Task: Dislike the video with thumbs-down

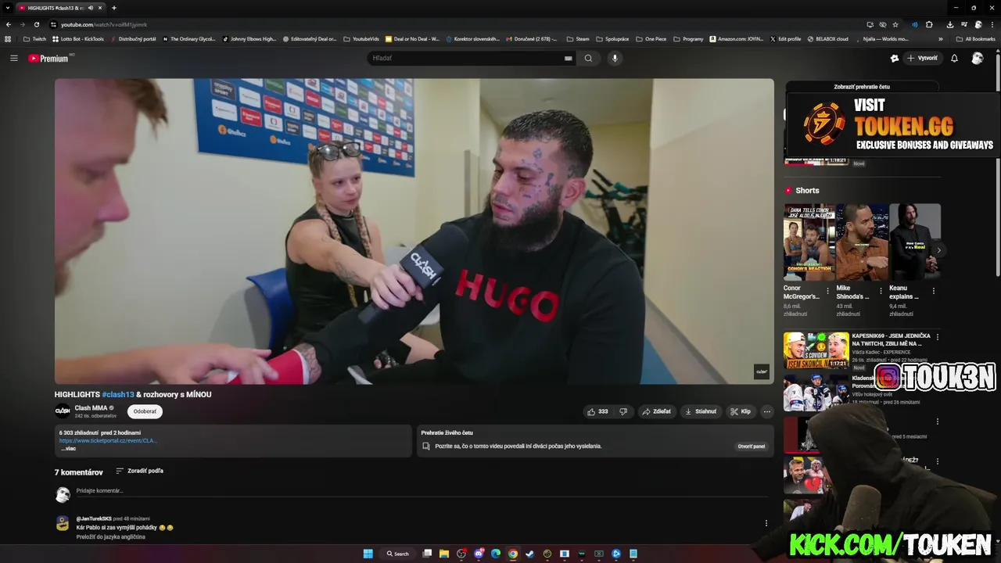Action: pos(623,411)
